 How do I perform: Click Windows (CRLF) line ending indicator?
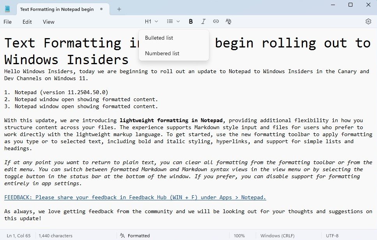(278, 236)
